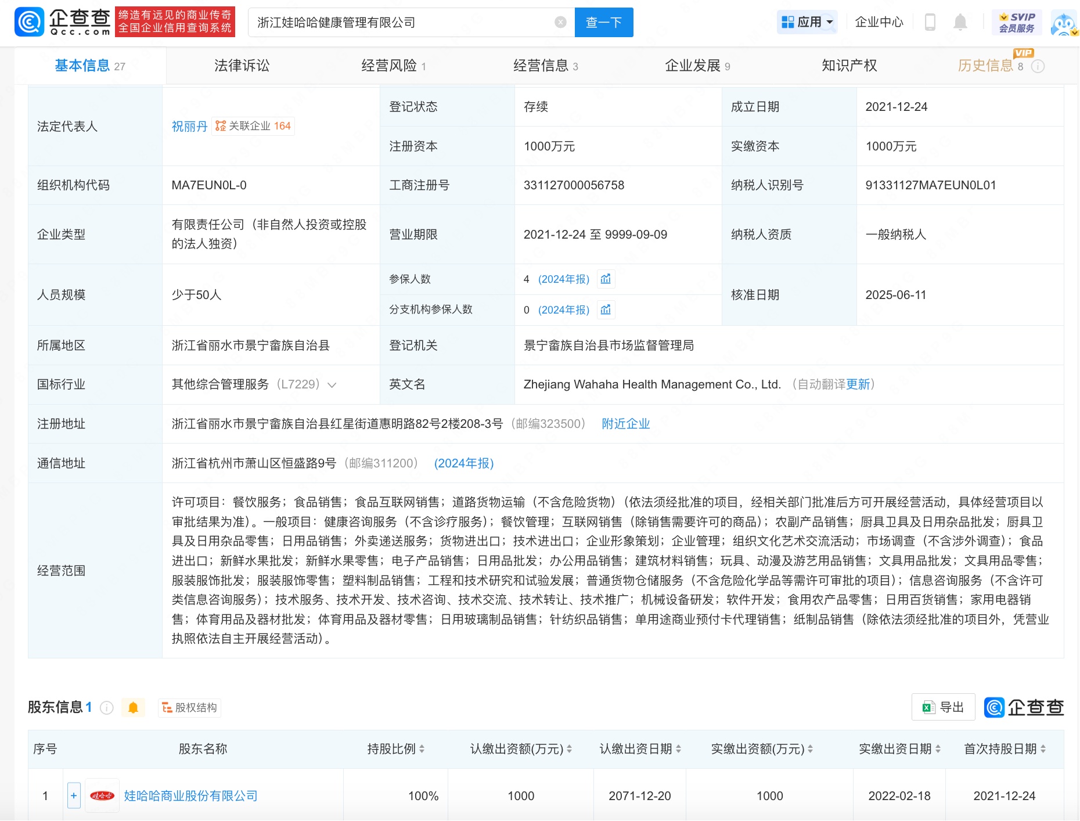Open chart icon for 分支机构参保人数 row
Image resolution: width=1080 pixels, height=821 pixels.
606,309
